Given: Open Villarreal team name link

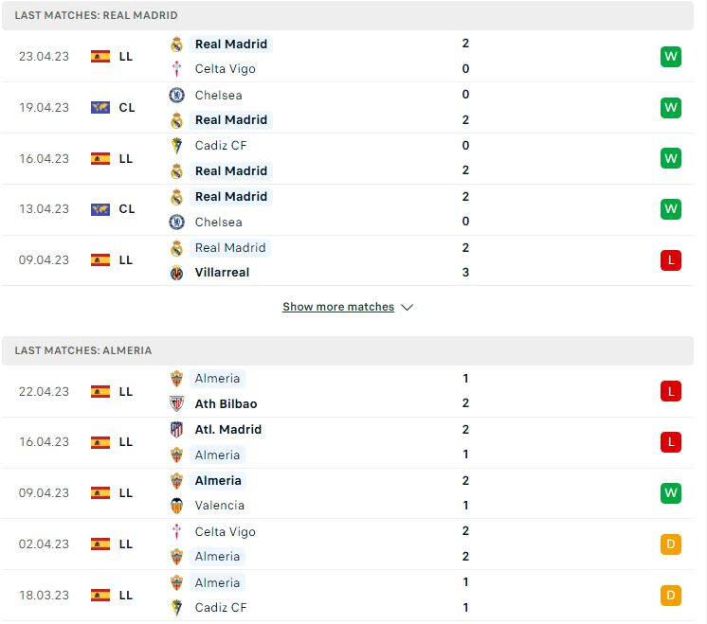Looking at the screenshot, I should 222,273.
